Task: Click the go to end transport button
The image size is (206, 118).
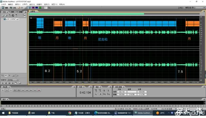Action: point(35,90)
